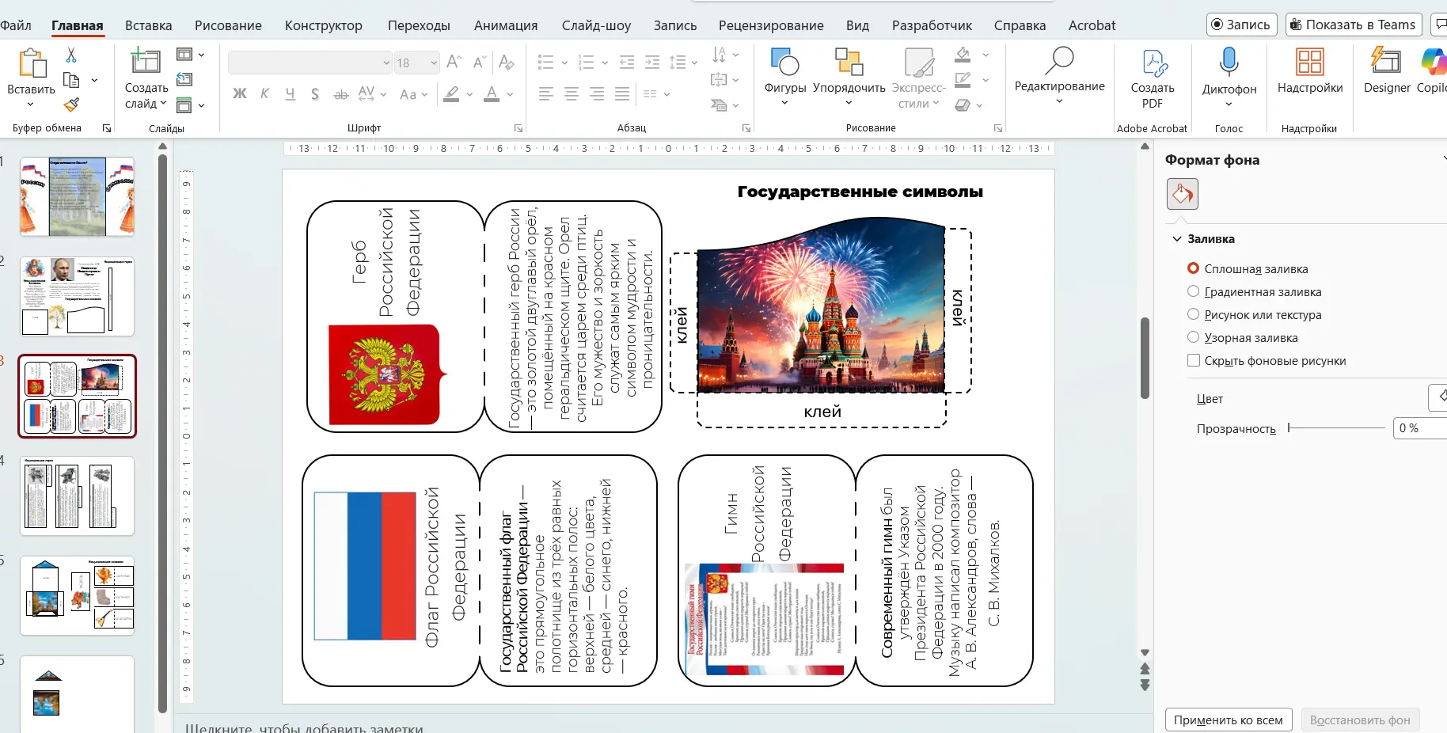This screenshot has width=1447, height=733.
Task: Click the Transparency slider track
Action: (1336, 428)
